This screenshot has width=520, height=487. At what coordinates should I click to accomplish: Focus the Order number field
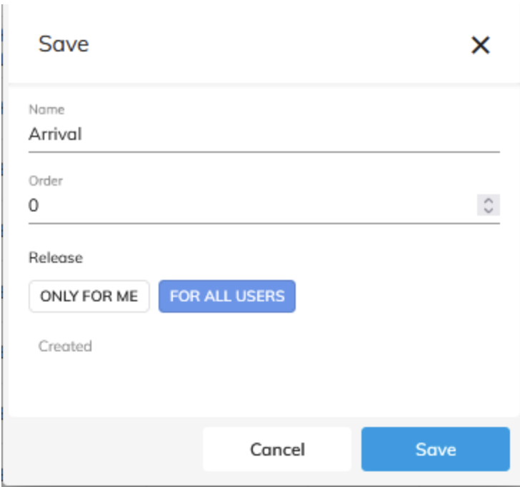point(250,206)
